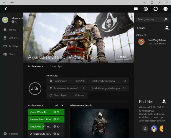Follow Assassin's Creed IV Black Flag

tap(122, 57)
